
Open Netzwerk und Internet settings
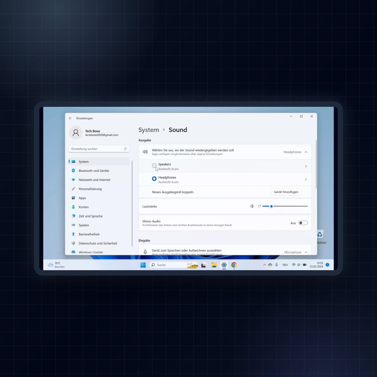(99, 180)
